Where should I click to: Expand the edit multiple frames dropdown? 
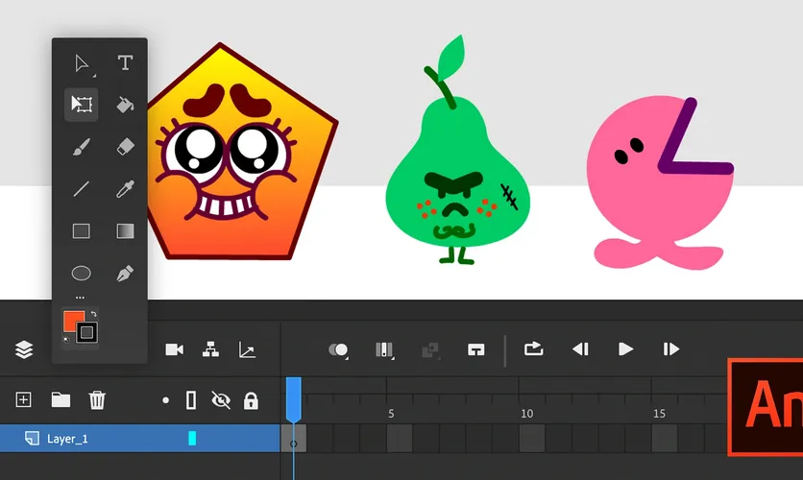pos(383,349)
